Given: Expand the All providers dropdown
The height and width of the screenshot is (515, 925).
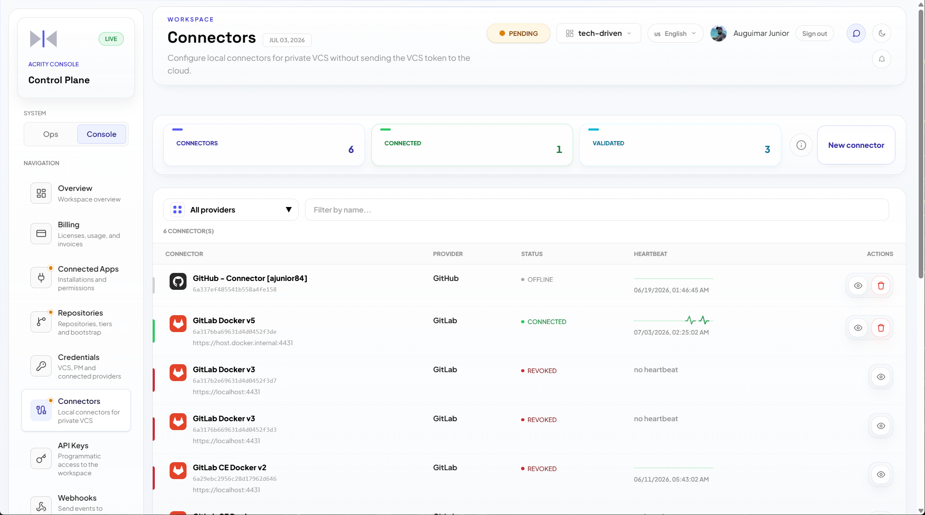Looking at the screenshot, I should [231, 210].
